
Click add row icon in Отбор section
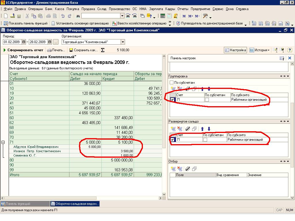coord(173,169)
